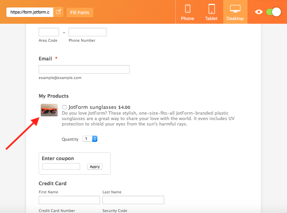Switch to Tablet preview
Screen dimensions: 287x213
click(x=211, y=12)
